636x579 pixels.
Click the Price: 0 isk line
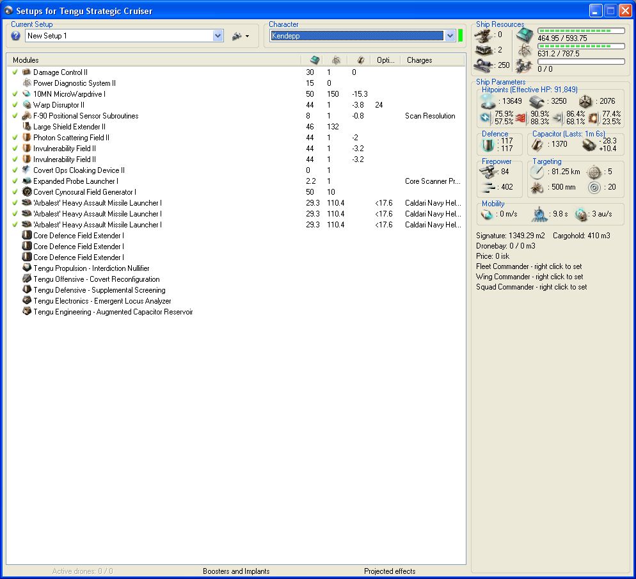pos(493,256)
